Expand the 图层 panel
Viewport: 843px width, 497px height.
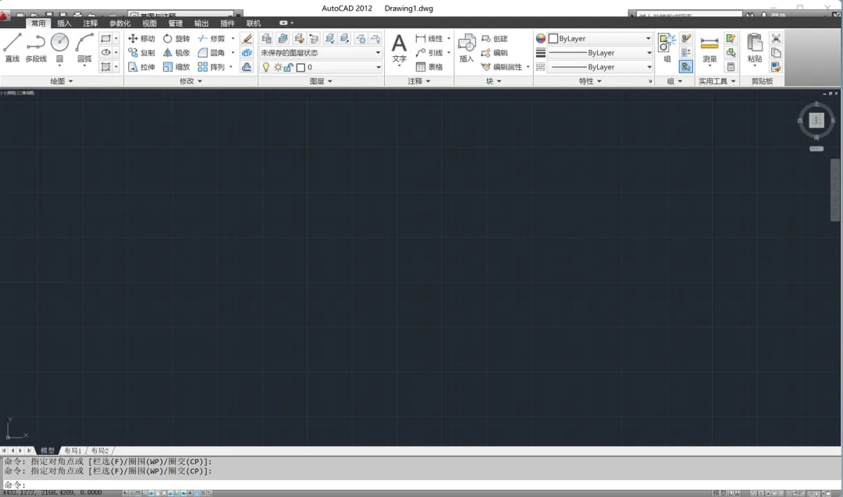pos(321,81)
